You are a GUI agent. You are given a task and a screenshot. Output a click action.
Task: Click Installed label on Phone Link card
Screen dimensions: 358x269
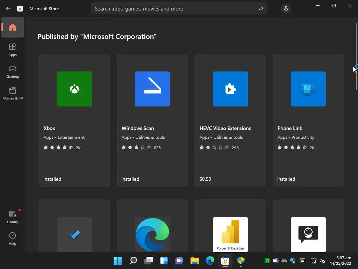click(286, 179)
